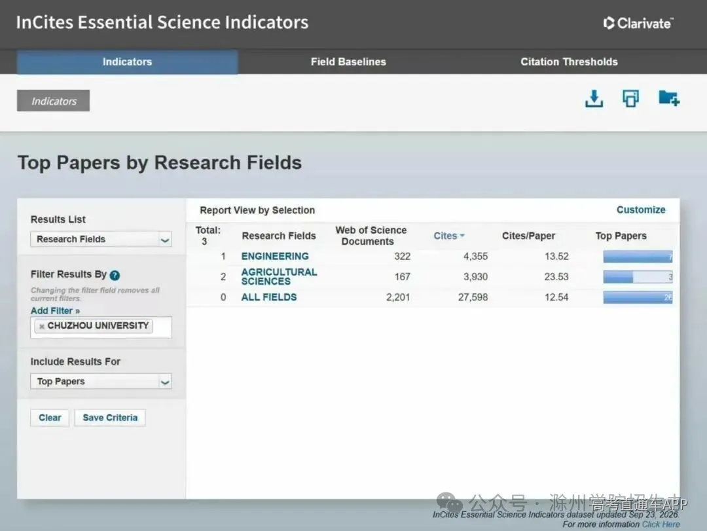Click the grey Indicators breadcrumb button
Screen dimensions: 707x531
[53, 101]
